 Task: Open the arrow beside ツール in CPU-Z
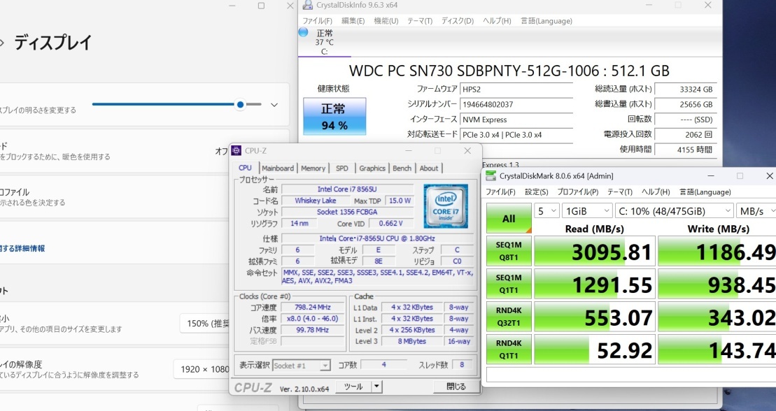(x=376, y=387)
